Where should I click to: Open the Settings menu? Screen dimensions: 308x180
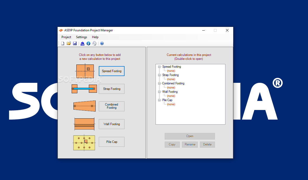click(x=82, y=37)
